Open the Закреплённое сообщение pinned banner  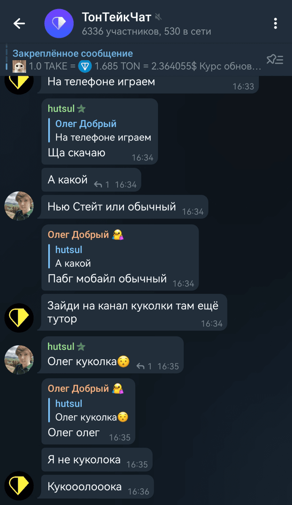[138, 60]
